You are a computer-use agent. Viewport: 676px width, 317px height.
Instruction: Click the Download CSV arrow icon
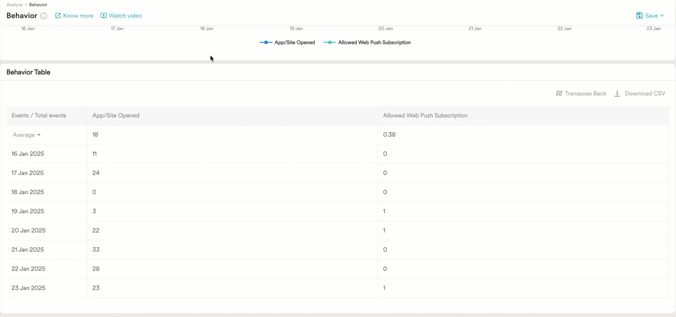pyautogui.click(x=617, y=93)
